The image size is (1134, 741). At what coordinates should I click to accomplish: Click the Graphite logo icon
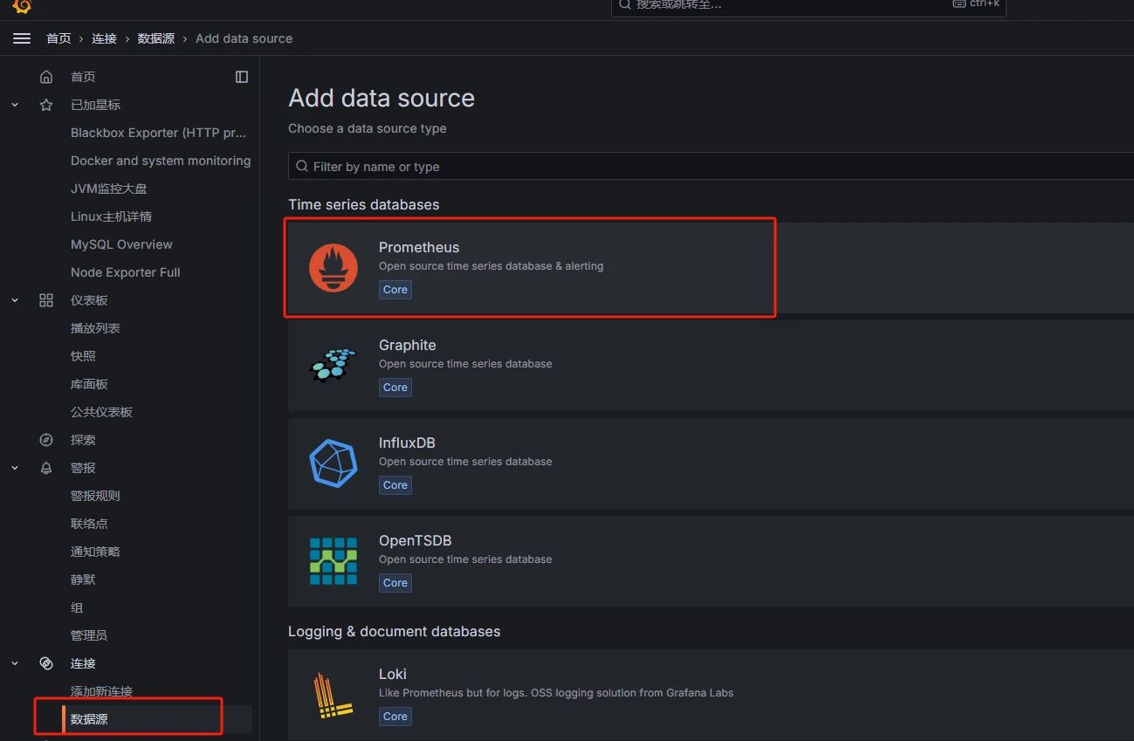333,365
